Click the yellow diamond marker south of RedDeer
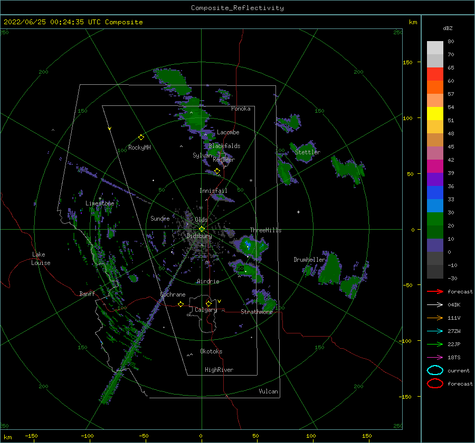 (217, 171)
